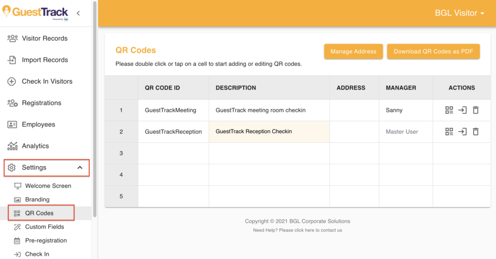Viewport: 496px width, 259px height.
Task: Click the Registrations icon
Action: click(x=12, y=103)
